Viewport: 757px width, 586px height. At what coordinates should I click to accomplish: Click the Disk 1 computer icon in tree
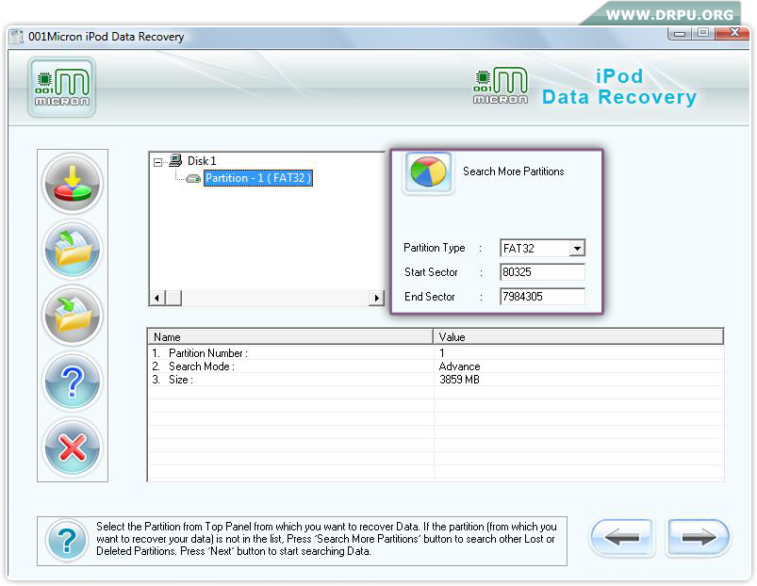point(175,160)
